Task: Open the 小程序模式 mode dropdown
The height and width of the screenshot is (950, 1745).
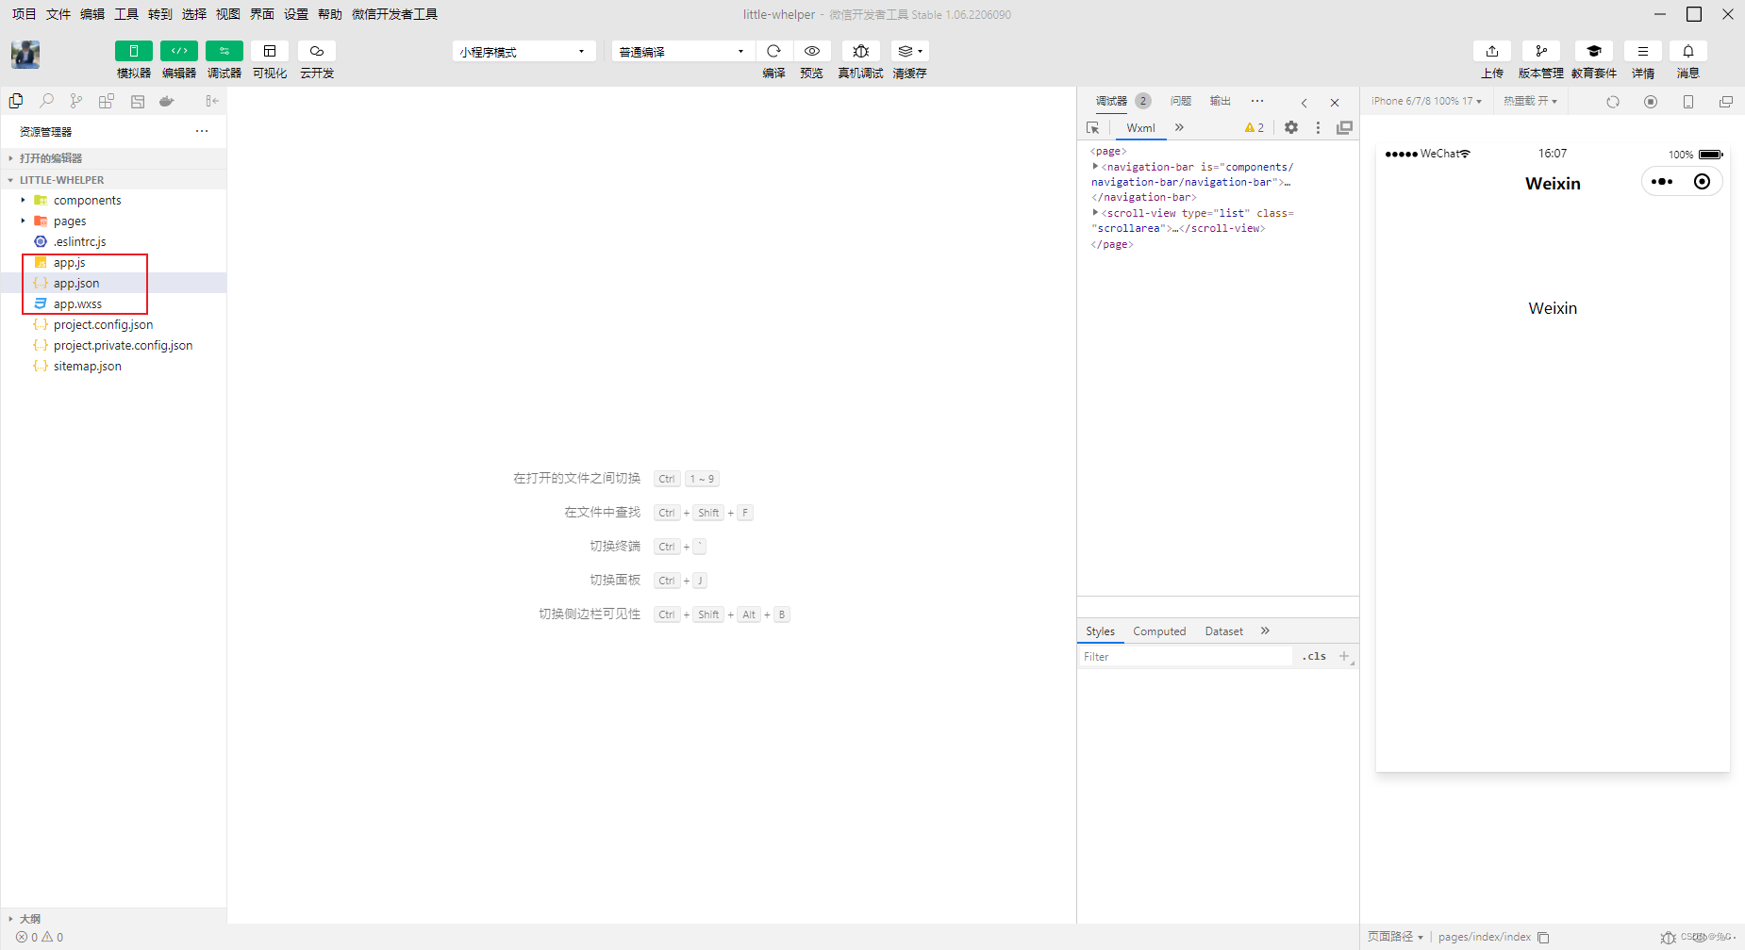Action: pyautogui.click(x=523, y=51)
